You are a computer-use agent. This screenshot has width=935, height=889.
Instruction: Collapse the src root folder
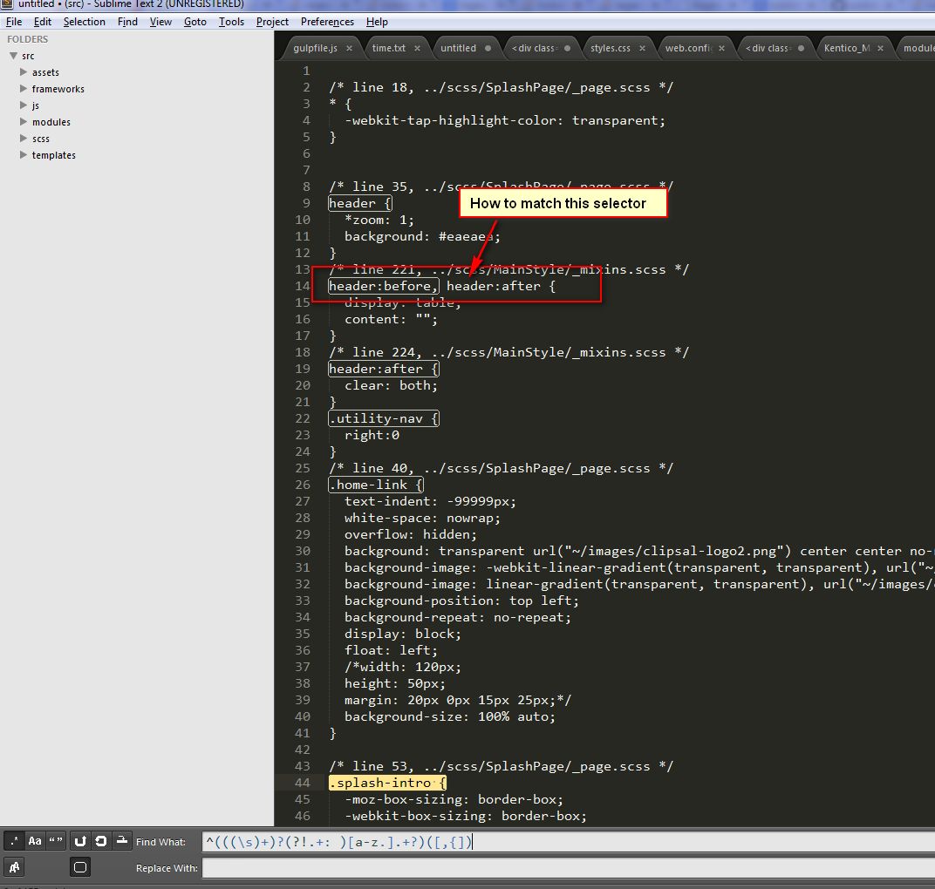click(x=13, y=56)
